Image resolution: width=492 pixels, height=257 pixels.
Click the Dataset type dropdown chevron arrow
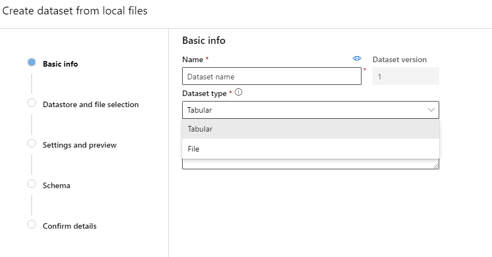tap(431, 110)
